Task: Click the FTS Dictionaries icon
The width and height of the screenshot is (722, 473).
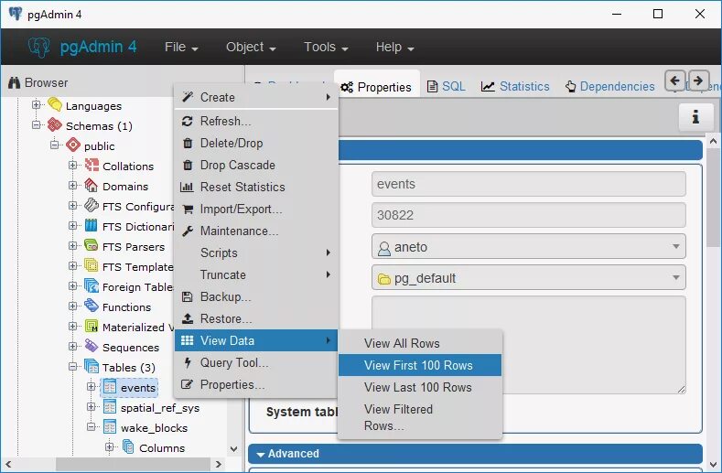Action: (x=92, y=225)
